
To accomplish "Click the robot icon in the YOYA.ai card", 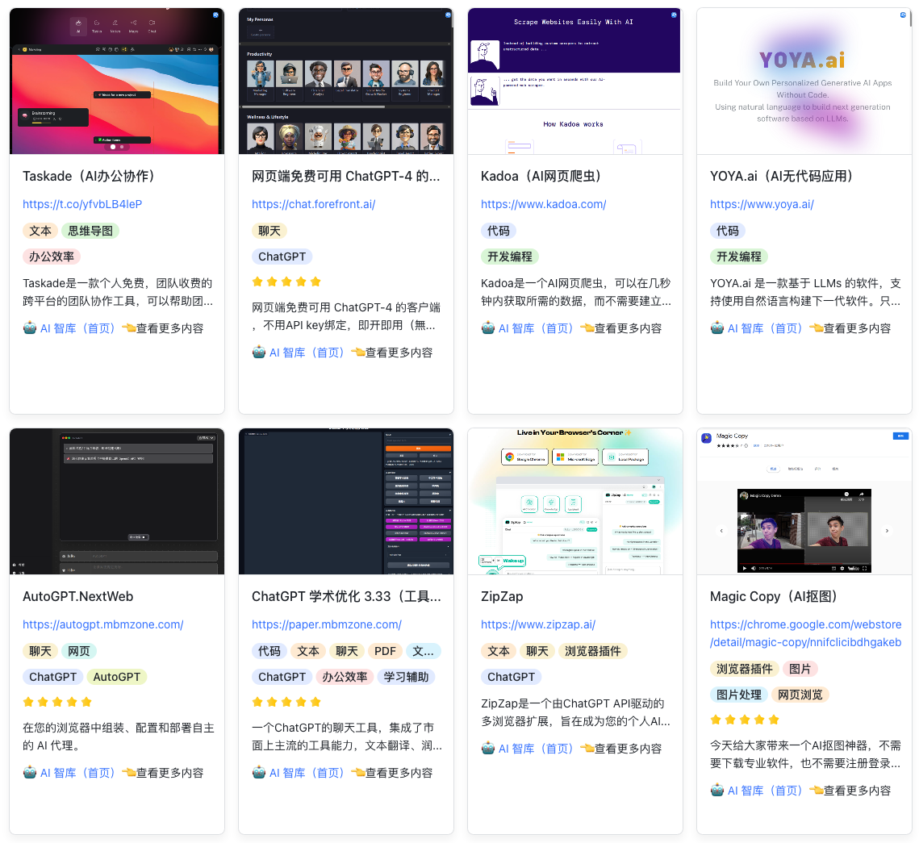I will pos(717,328).
